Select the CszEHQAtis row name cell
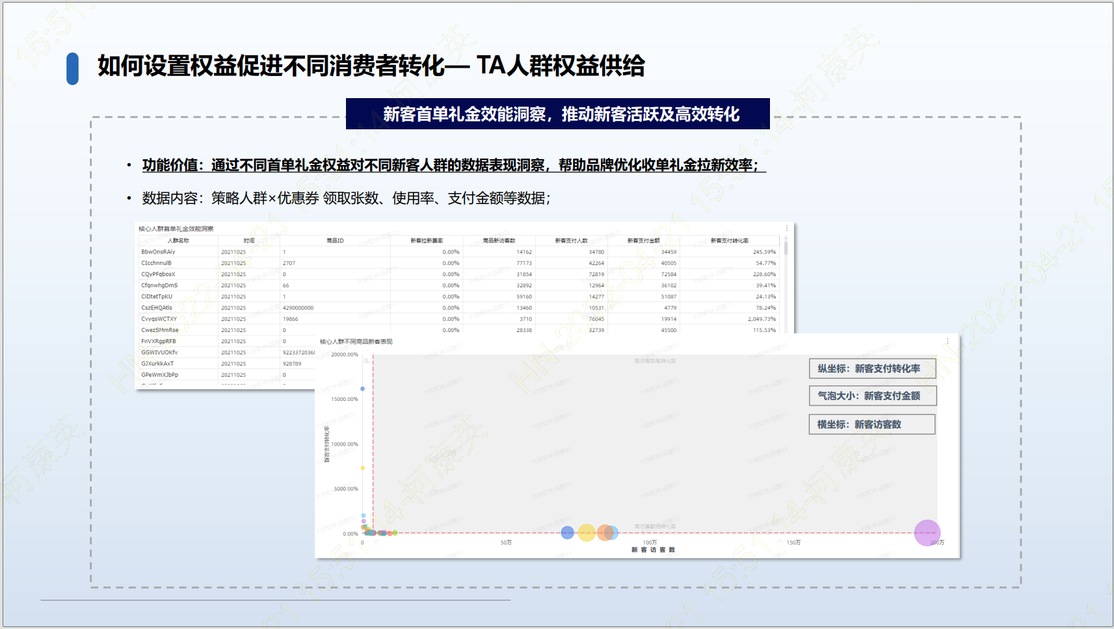Image resolution: width=1114 pixels, height=629 pixels. coord(157,308)
